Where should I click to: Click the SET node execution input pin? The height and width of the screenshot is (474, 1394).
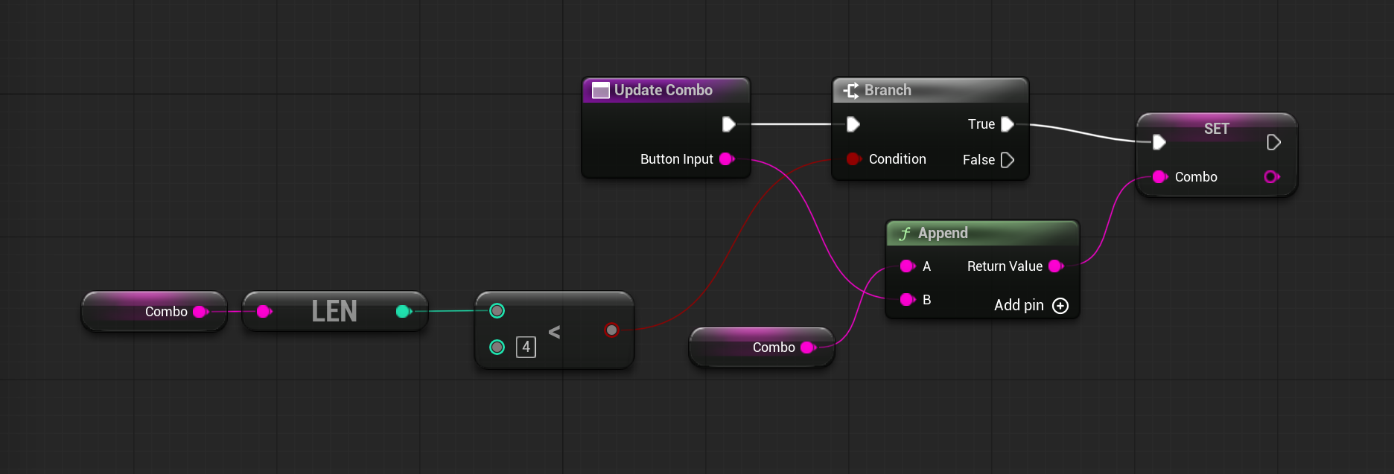[1159, 142]
